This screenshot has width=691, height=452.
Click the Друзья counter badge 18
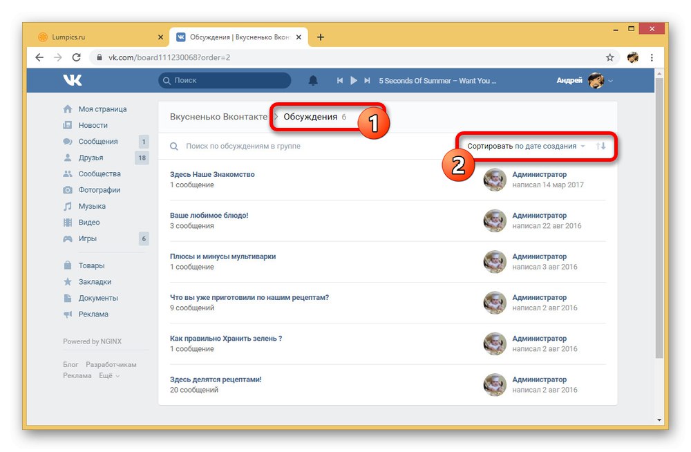tap(142, 158)
